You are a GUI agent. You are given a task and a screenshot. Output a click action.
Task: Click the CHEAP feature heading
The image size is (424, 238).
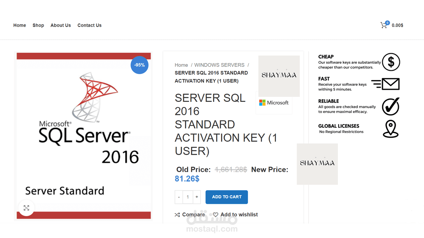tap(326, 57)
